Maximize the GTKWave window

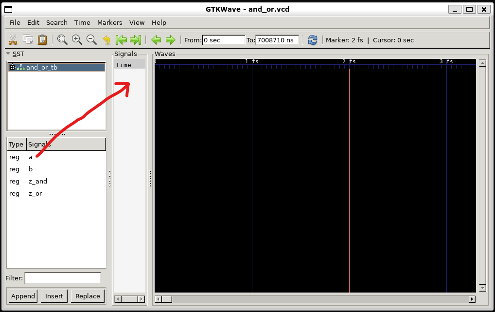[x=469, y=9]
